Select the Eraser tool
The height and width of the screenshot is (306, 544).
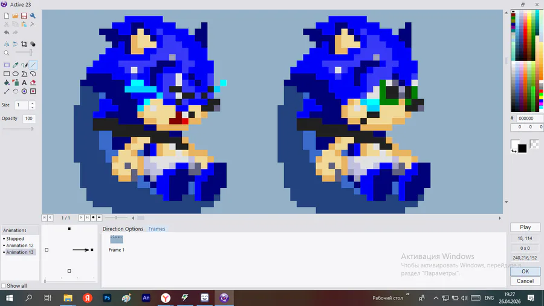33,83
